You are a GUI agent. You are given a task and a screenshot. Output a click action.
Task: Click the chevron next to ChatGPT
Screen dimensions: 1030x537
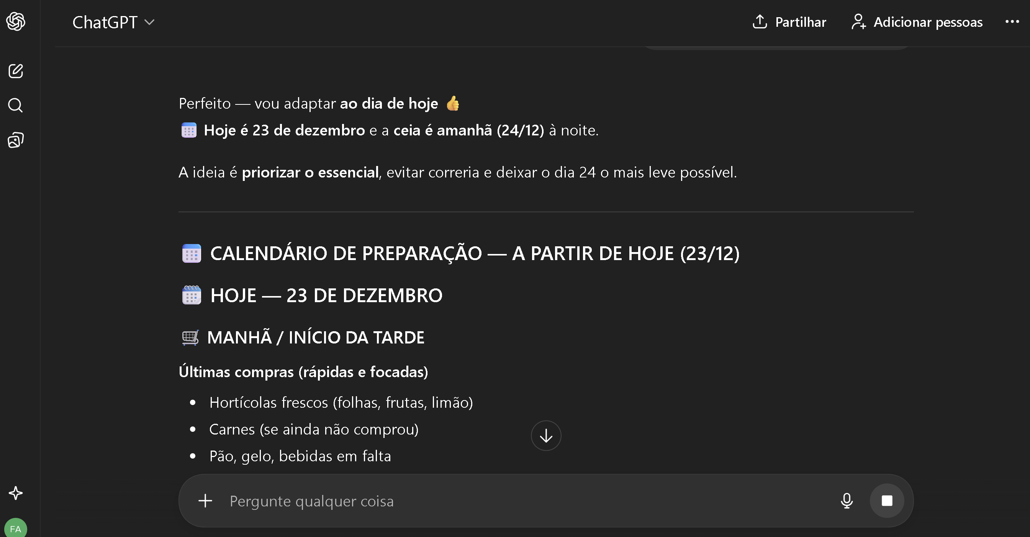149,22
